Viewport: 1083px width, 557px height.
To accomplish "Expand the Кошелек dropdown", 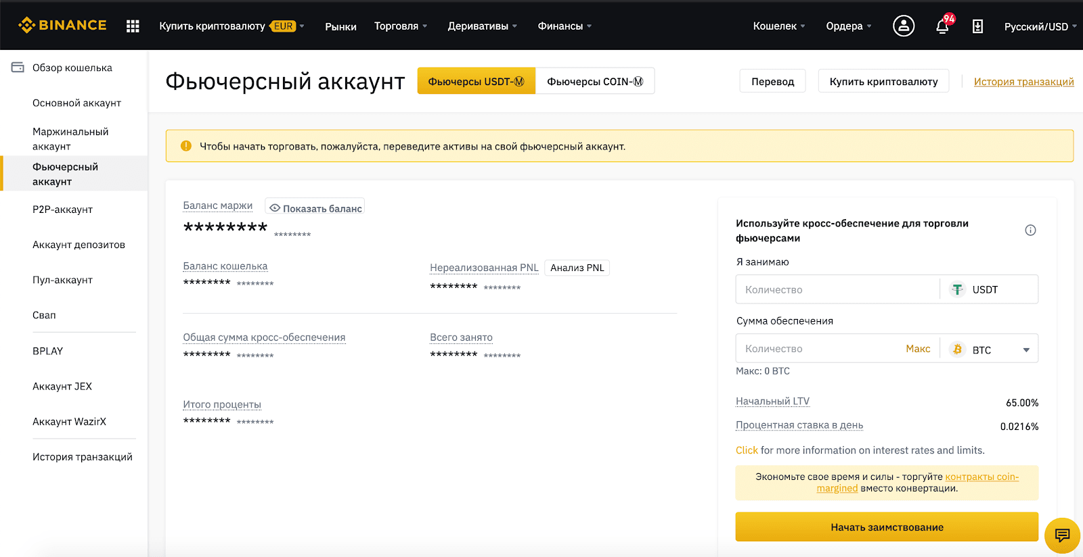I will [x=779, y=26].
